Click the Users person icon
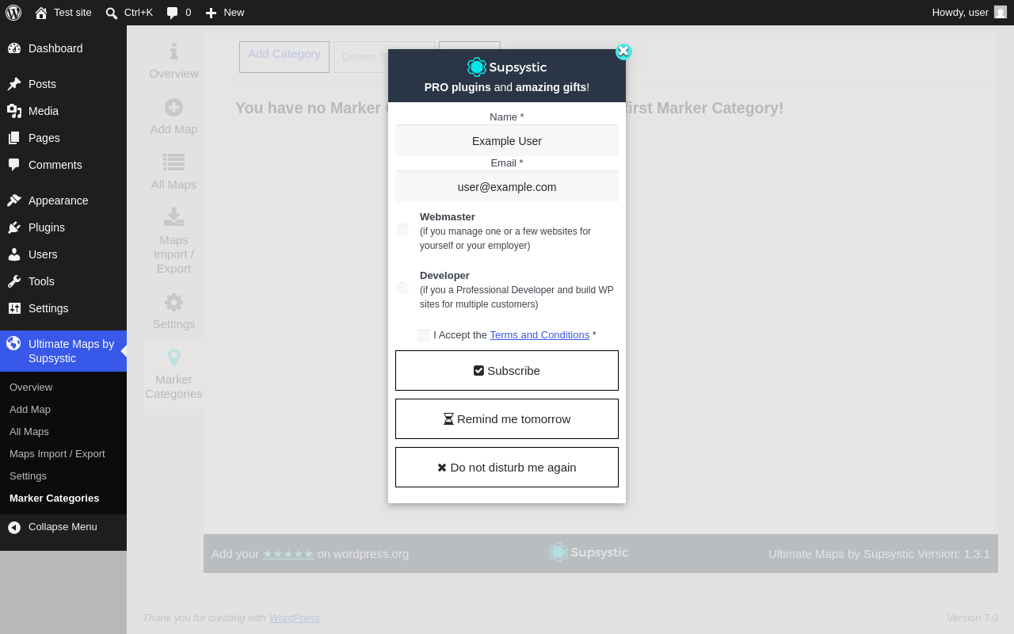Viewport: 1014px width, 634px height. [x=14, y=254]
